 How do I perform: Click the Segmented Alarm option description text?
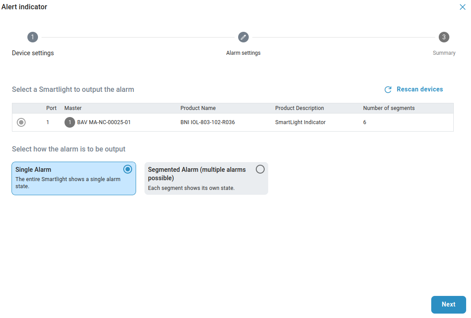pyautogui.click(x=191, y=188)
